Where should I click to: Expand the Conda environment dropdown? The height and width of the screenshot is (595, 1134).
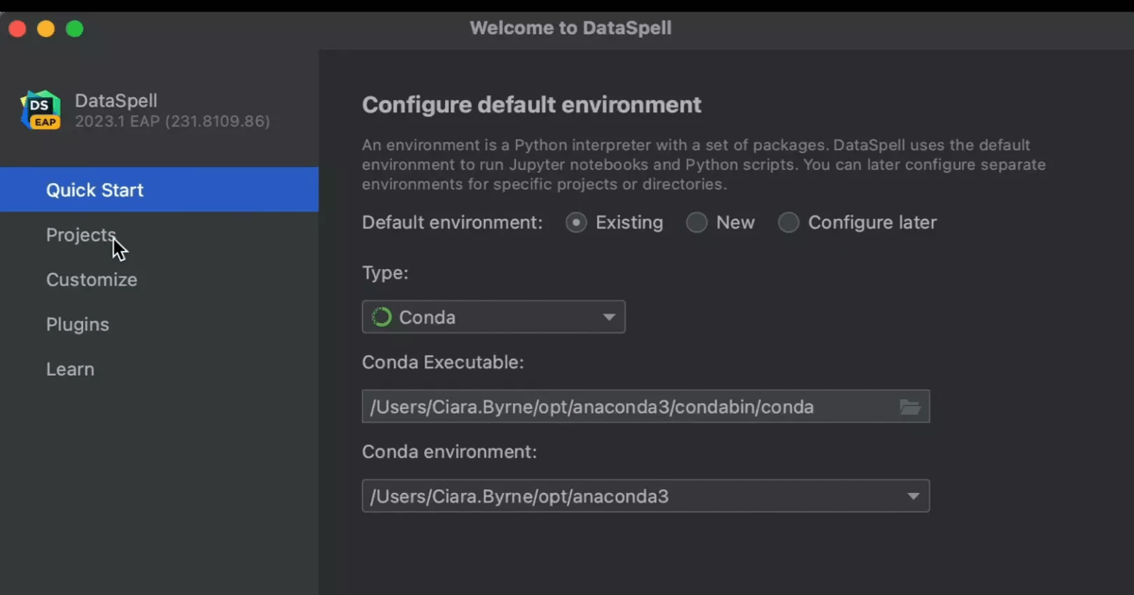pyautogui.click(x=645, y=495)
